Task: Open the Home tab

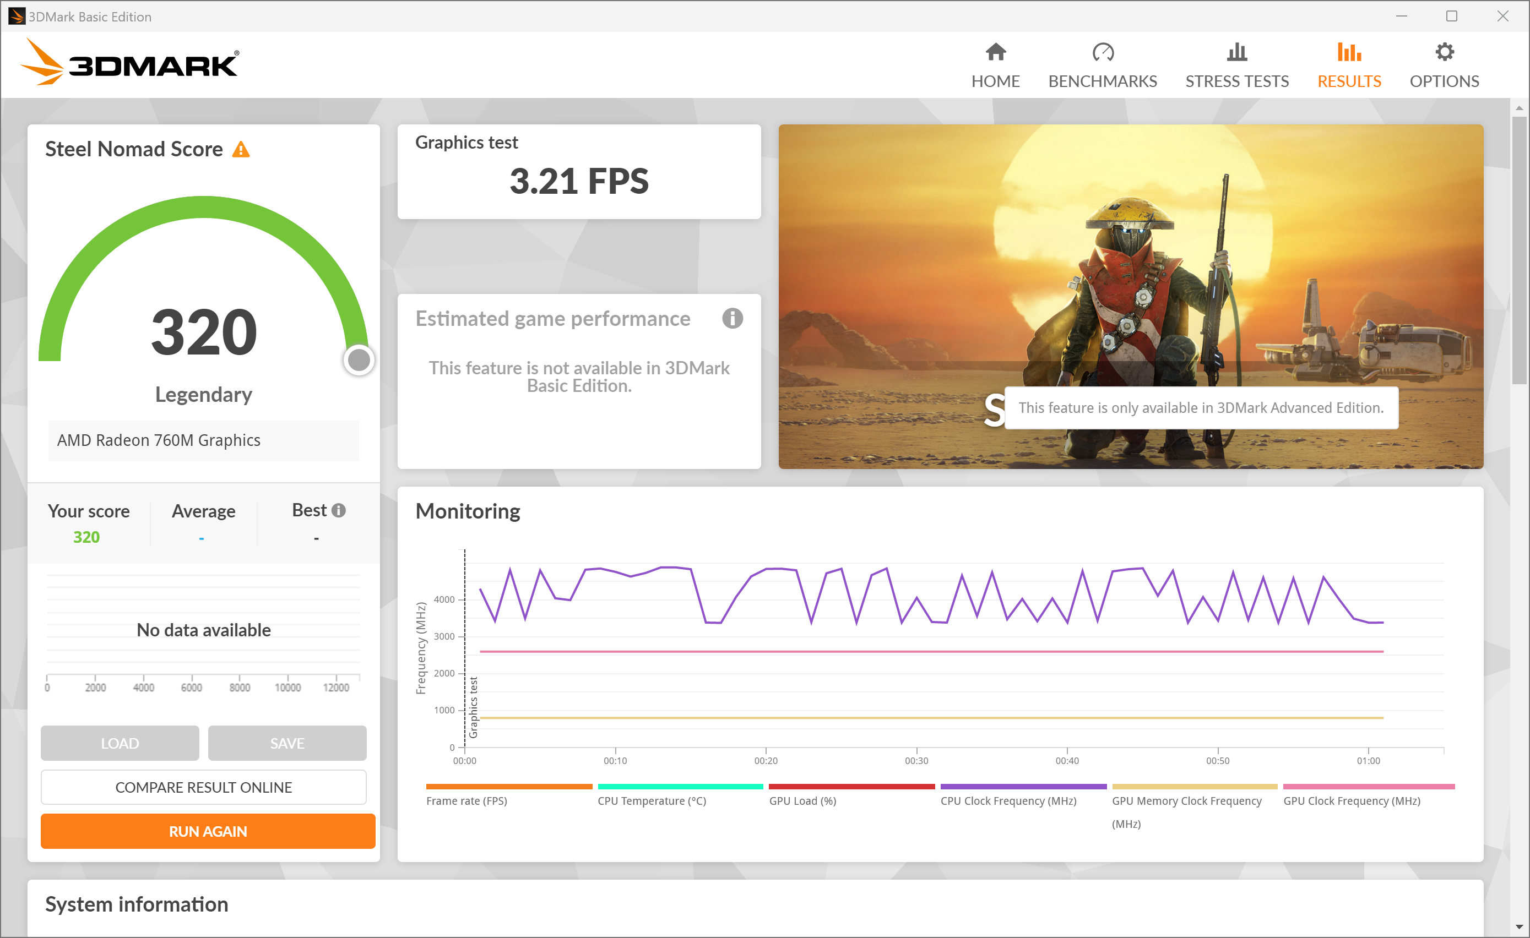Action: tap(995, 66)
